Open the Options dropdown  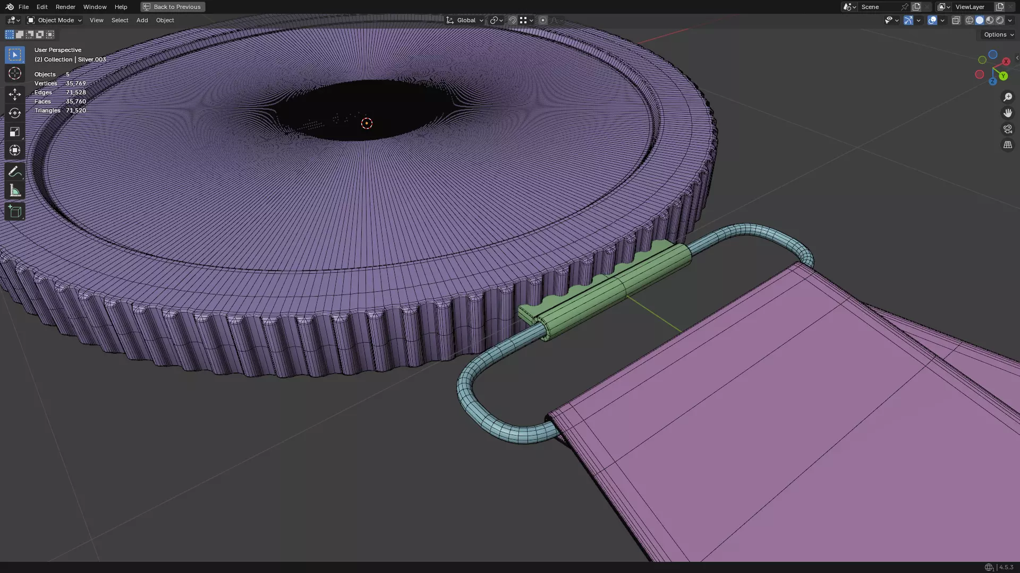(x=998, y=34)
